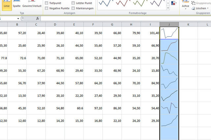Open the sparkline color dropdown
The image size is (211, 140).
tap(174, 3)
